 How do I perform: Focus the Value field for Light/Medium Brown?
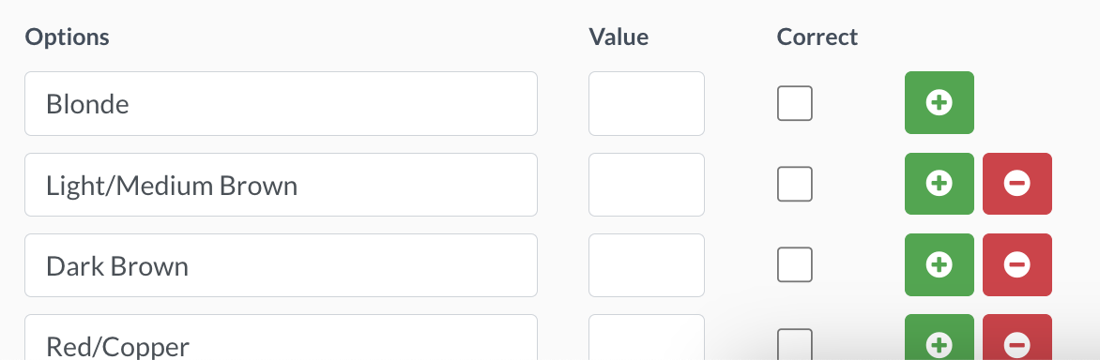[x=646, y=185]
